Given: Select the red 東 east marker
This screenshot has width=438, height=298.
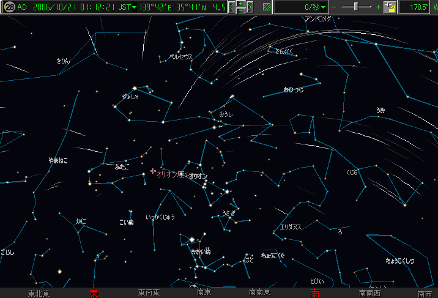Looking at the screenshot, I should point(94,293).
